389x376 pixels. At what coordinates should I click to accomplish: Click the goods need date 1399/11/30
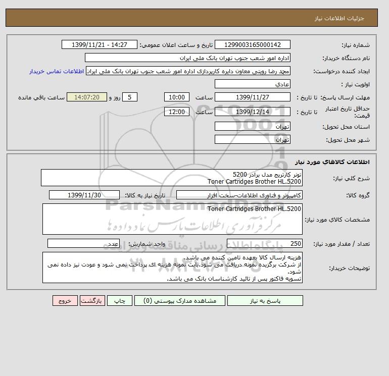pos(84,195)
